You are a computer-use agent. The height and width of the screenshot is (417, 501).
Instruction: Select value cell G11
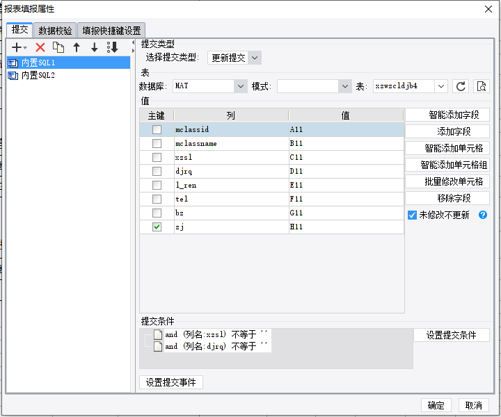[x=347, y=213]
